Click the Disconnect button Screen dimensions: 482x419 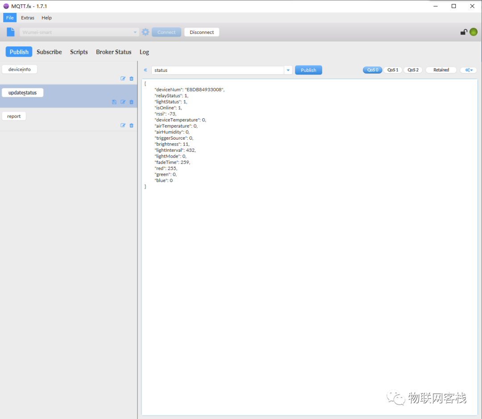click(202, 32)
